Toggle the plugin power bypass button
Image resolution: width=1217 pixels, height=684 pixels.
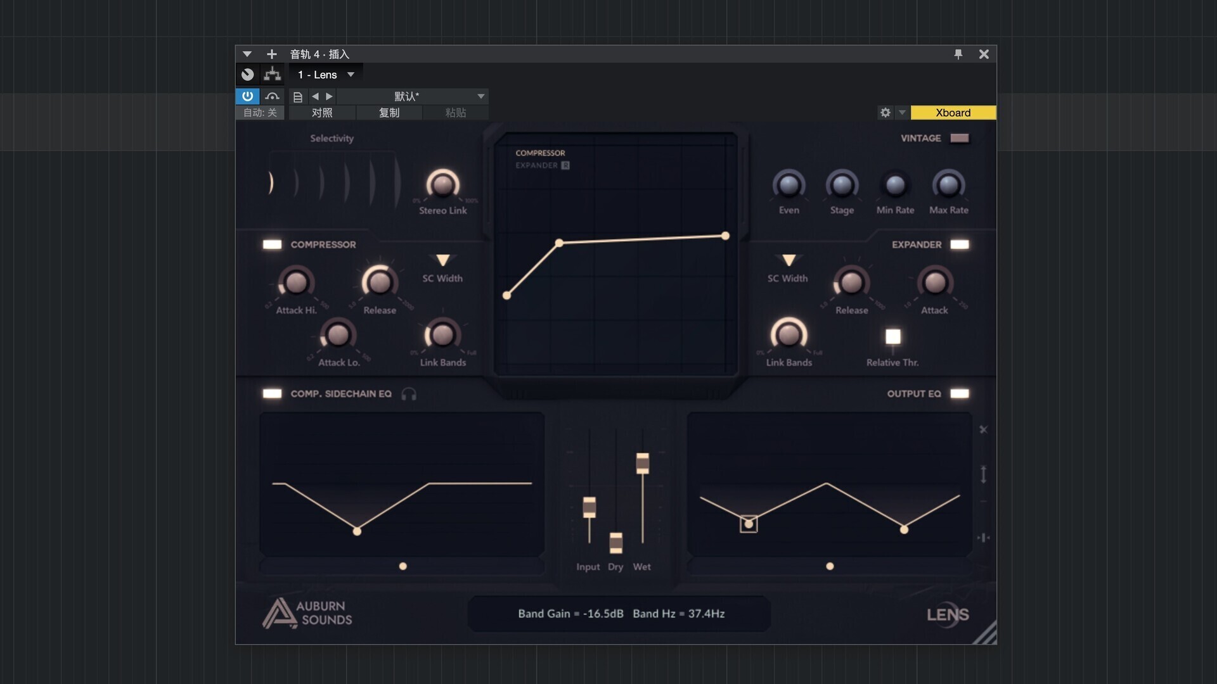tap(247, 96)
